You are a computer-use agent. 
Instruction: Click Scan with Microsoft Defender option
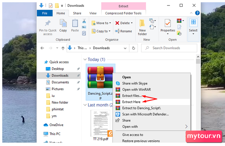coord(145,114)
